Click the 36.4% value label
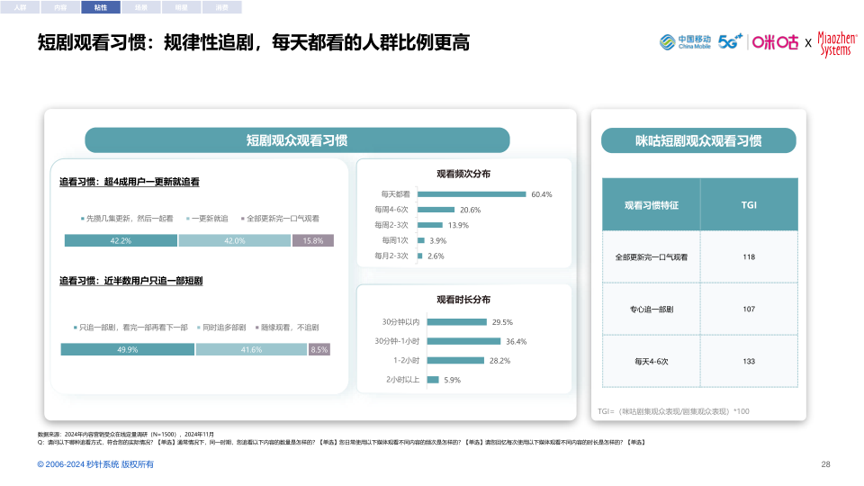864x486 pixels. 517,342
